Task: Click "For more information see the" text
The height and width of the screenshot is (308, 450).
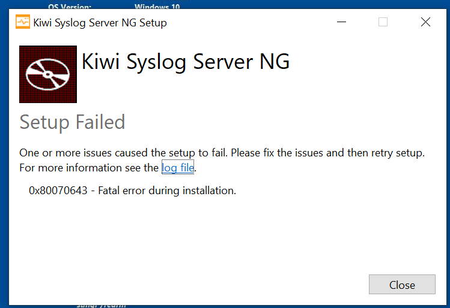Action: tap(89, 168)
